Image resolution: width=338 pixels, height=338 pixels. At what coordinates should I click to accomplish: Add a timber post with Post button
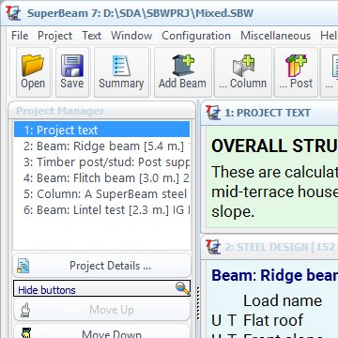296,72
